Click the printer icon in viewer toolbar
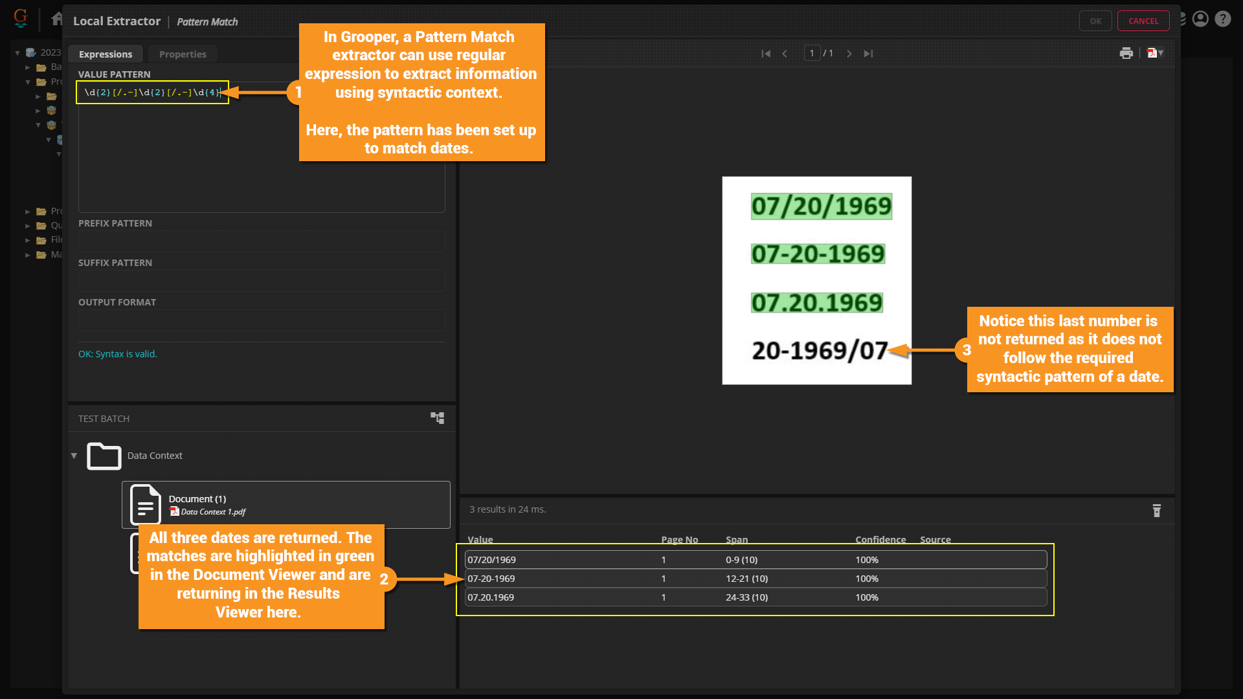 [1126, 54]
